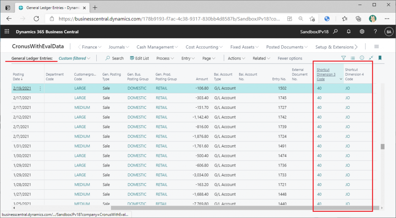Collapse the page with the arrows icon
The height and width of the screenshot is (218, 396).
click(x=371, y=58)
